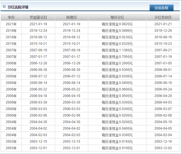This screenshot has width=181, height=154.
Task: Select record date 2006-12-29 in 权益登记日 column
Action: click(38, 63)
